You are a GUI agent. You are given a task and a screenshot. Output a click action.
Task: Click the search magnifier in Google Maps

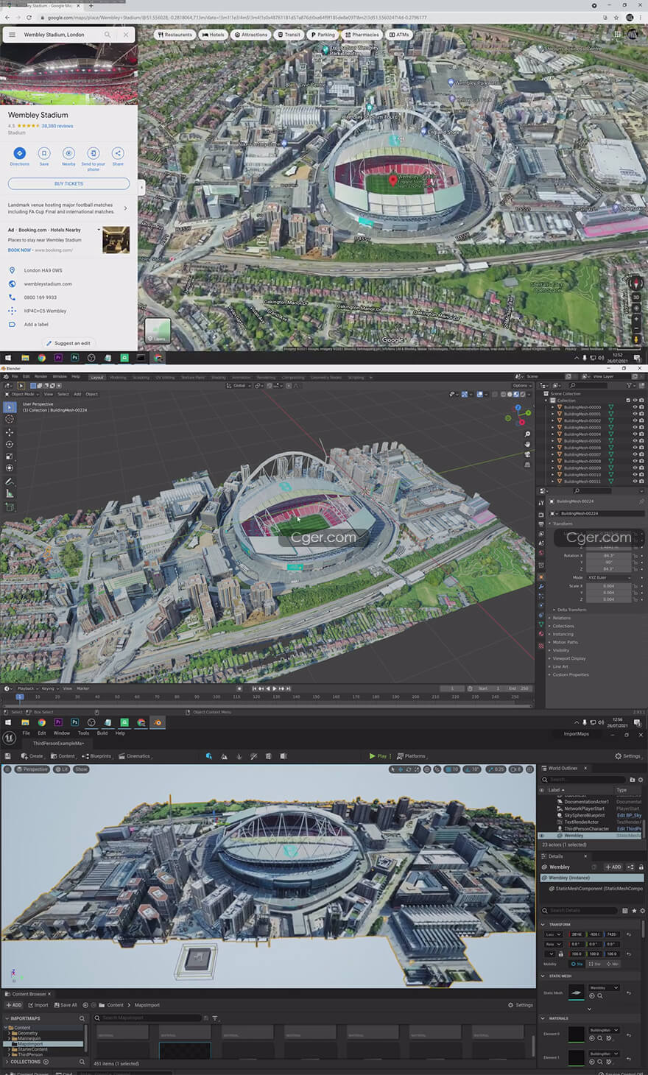click(108, 35)
